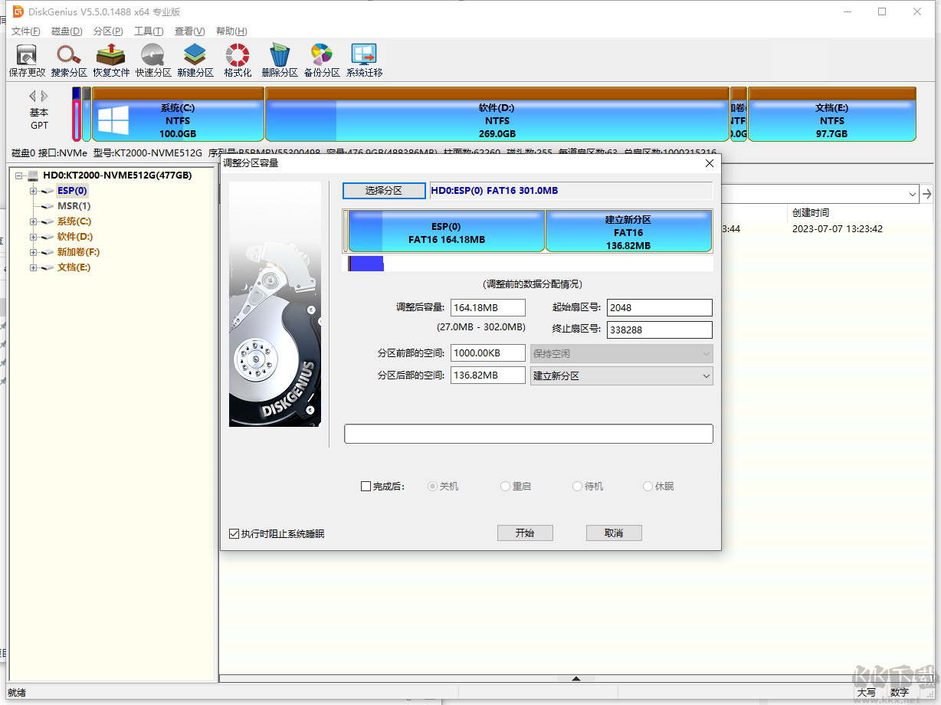Open the 工具(T) menu

(149, 31)
